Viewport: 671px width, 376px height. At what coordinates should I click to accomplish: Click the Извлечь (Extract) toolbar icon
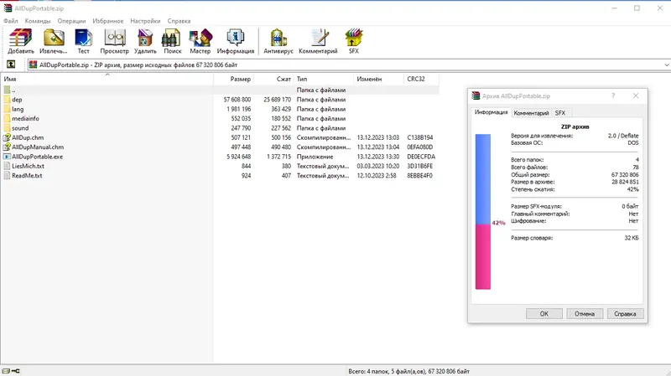(54, 41)
